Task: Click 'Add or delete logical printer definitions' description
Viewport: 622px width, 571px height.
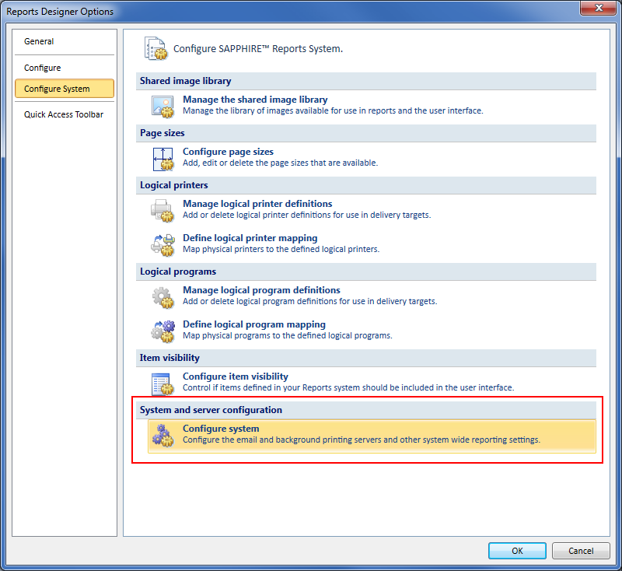Action: click(306, 215)
